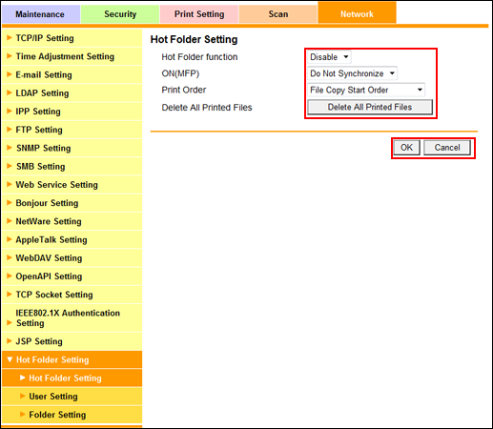Click the arrow icon beside TCP/IP Setting
The height and width of the screenshot is (429, 493).
[10, 38]
